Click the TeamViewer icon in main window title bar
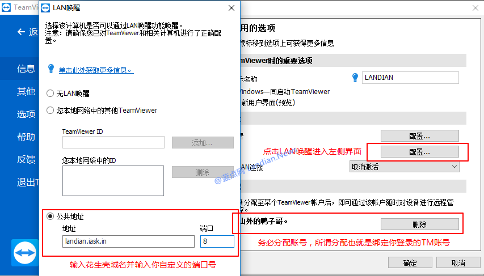The height and width of the screenshot is (276, 484). (7, 9)
